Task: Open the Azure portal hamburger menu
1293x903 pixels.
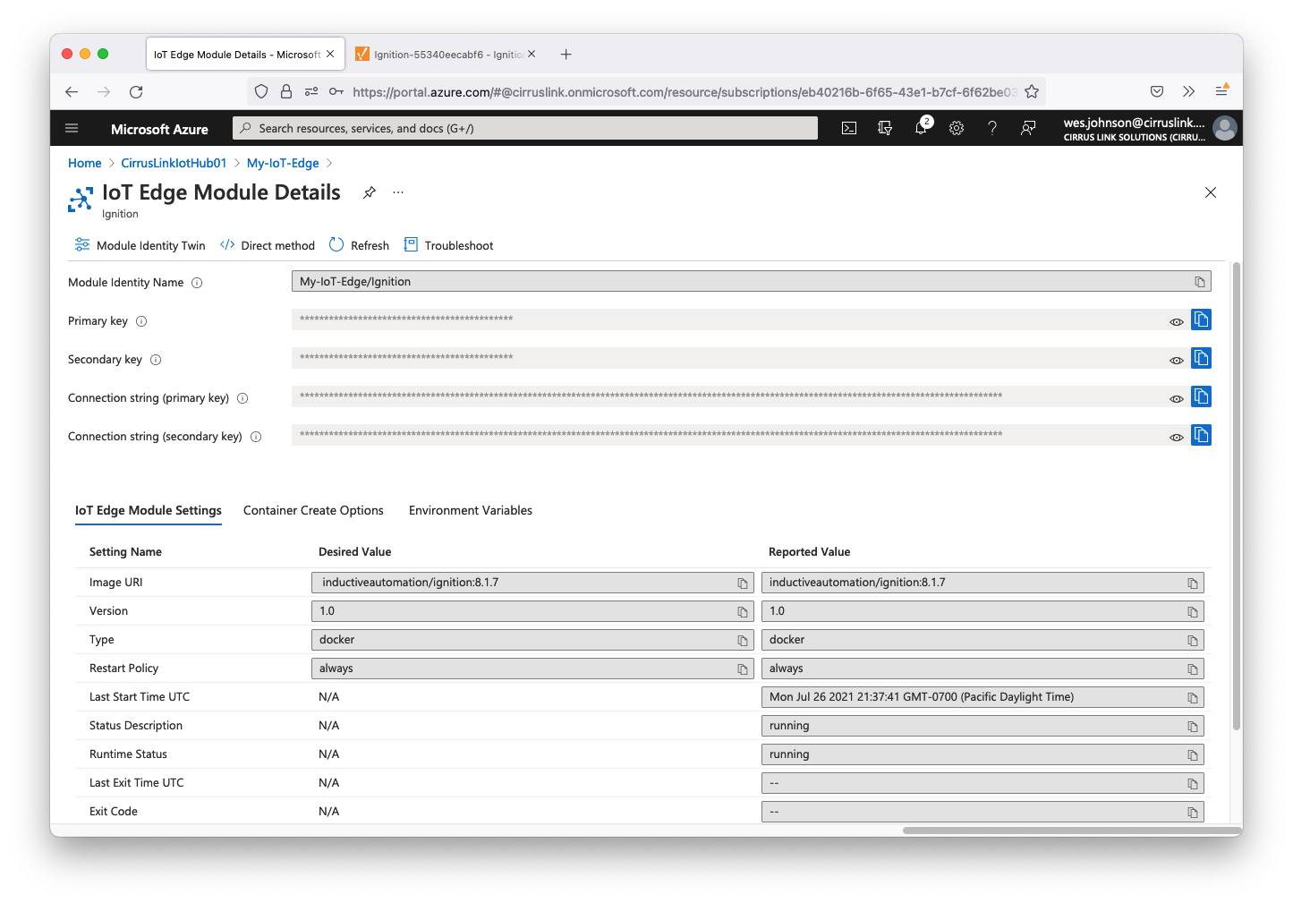Action: click(x=72, y=129)
